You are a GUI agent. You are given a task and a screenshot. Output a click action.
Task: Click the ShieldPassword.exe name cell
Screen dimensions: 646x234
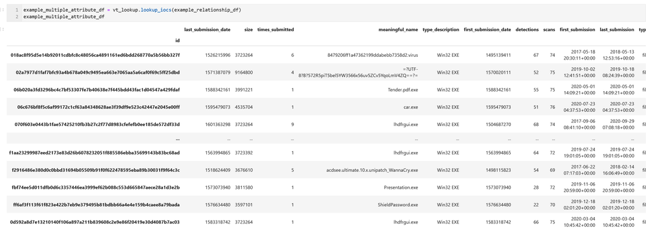tap(398, 204)
